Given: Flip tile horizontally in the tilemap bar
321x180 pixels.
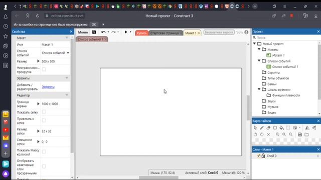Looking at the screenshot, I should coord(307,128).
